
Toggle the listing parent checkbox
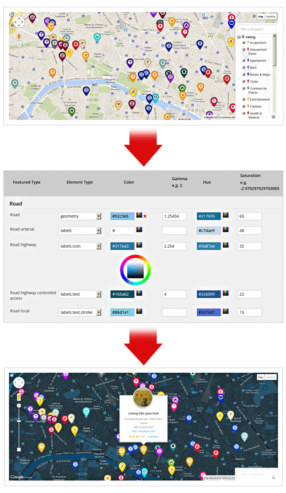point(243,37)
